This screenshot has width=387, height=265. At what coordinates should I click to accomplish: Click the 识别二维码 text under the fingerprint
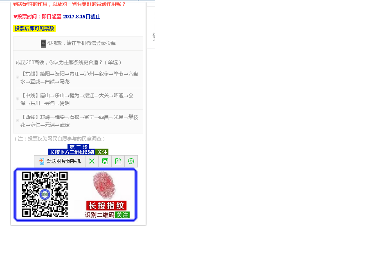tap(100, 215)
